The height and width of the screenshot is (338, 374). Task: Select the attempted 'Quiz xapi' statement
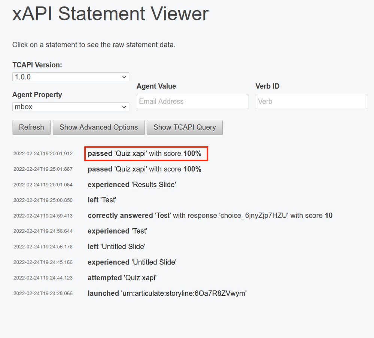point(122,278)
